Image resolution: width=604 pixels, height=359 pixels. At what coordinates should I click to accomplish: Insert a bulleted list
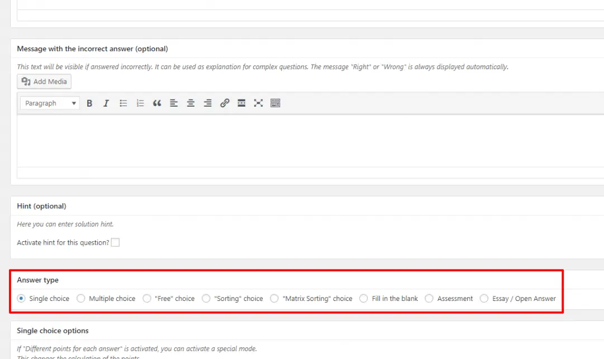point(123,103)
